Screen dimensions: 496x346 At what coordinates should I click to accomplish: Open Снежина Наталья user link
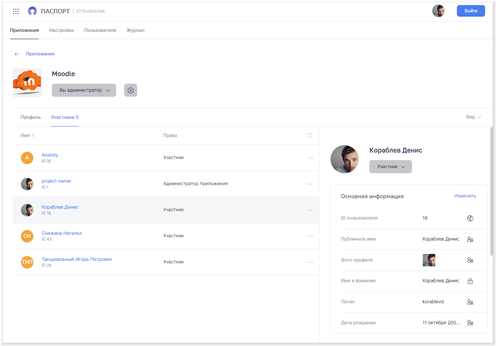[62, 233]
